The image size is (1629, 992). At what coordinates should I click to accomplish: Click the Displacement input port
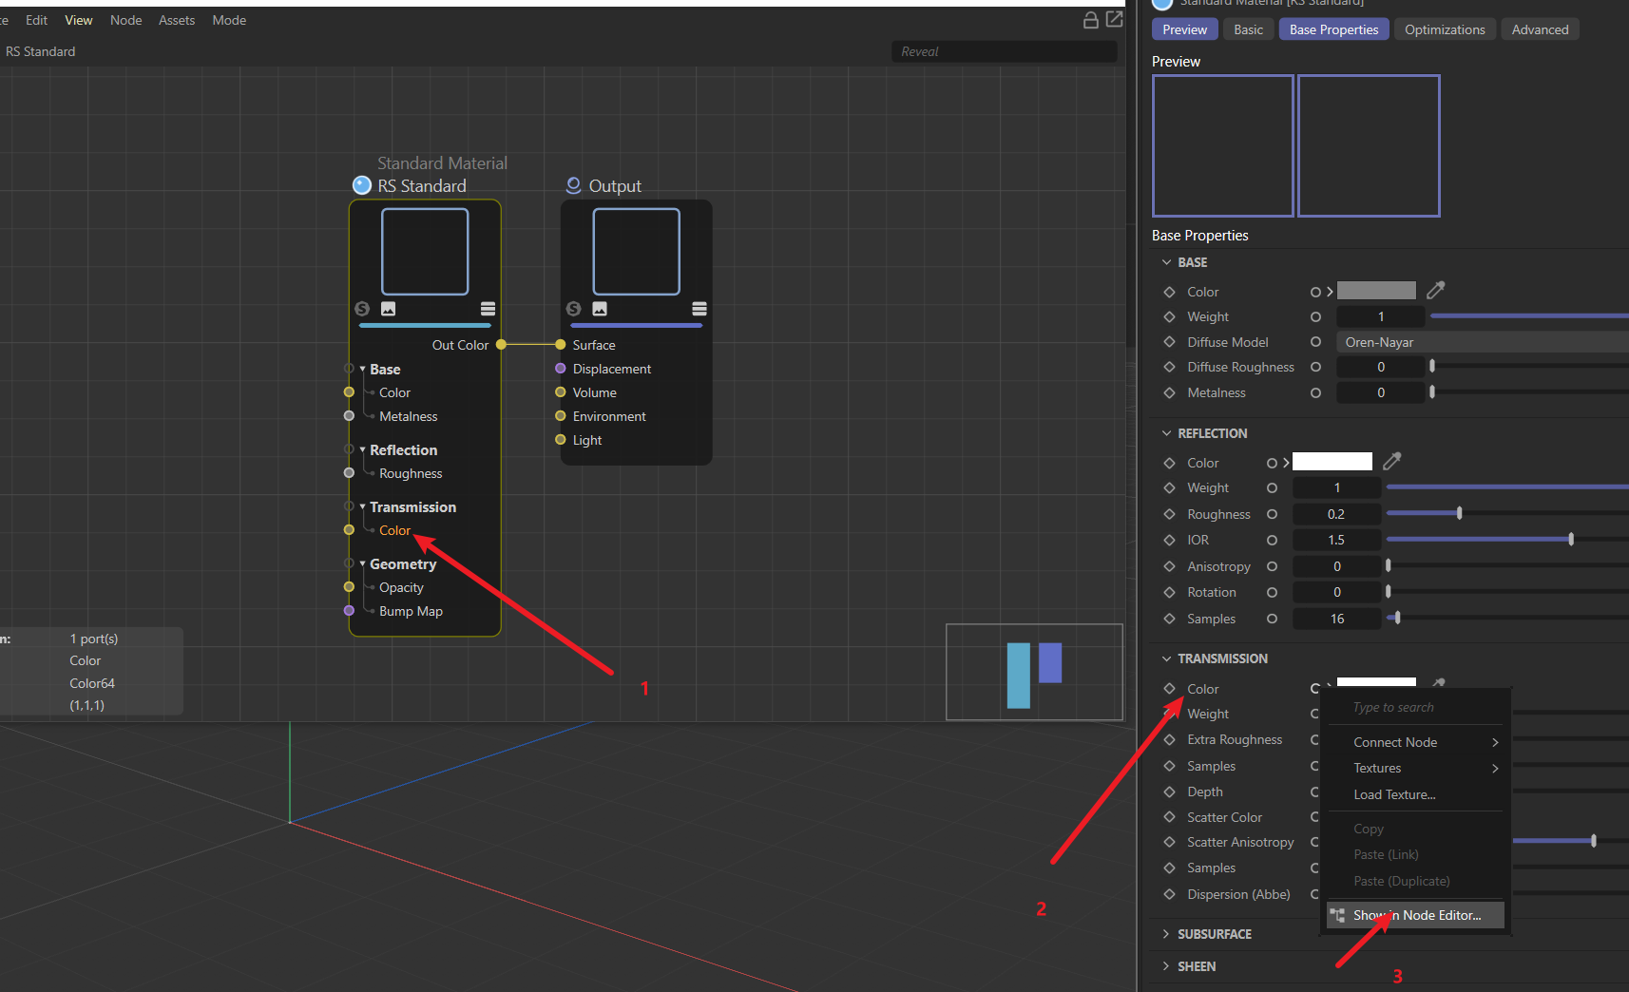561,369
